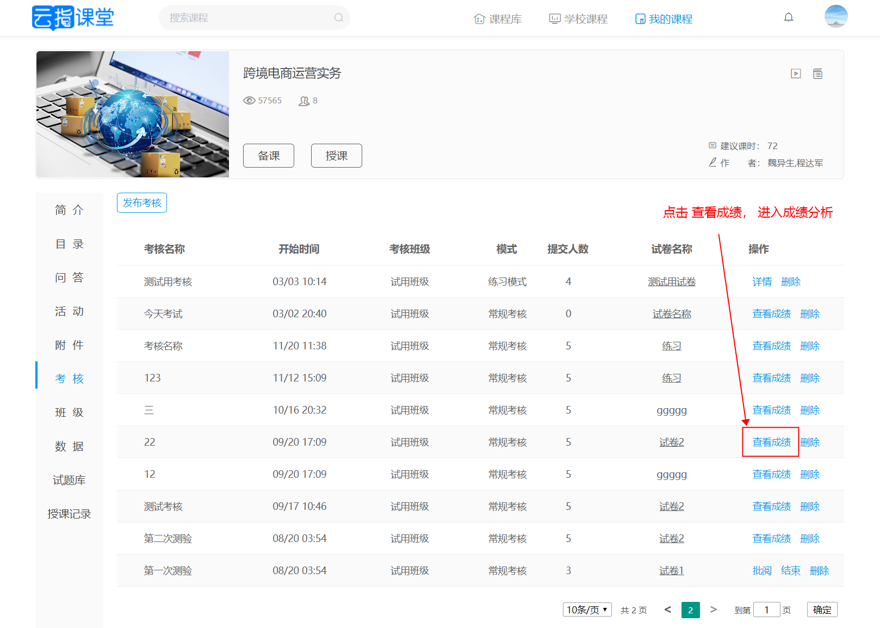Click the 开始时间 column header
This screenshot has height=628, width=880.
coord(299,249)
